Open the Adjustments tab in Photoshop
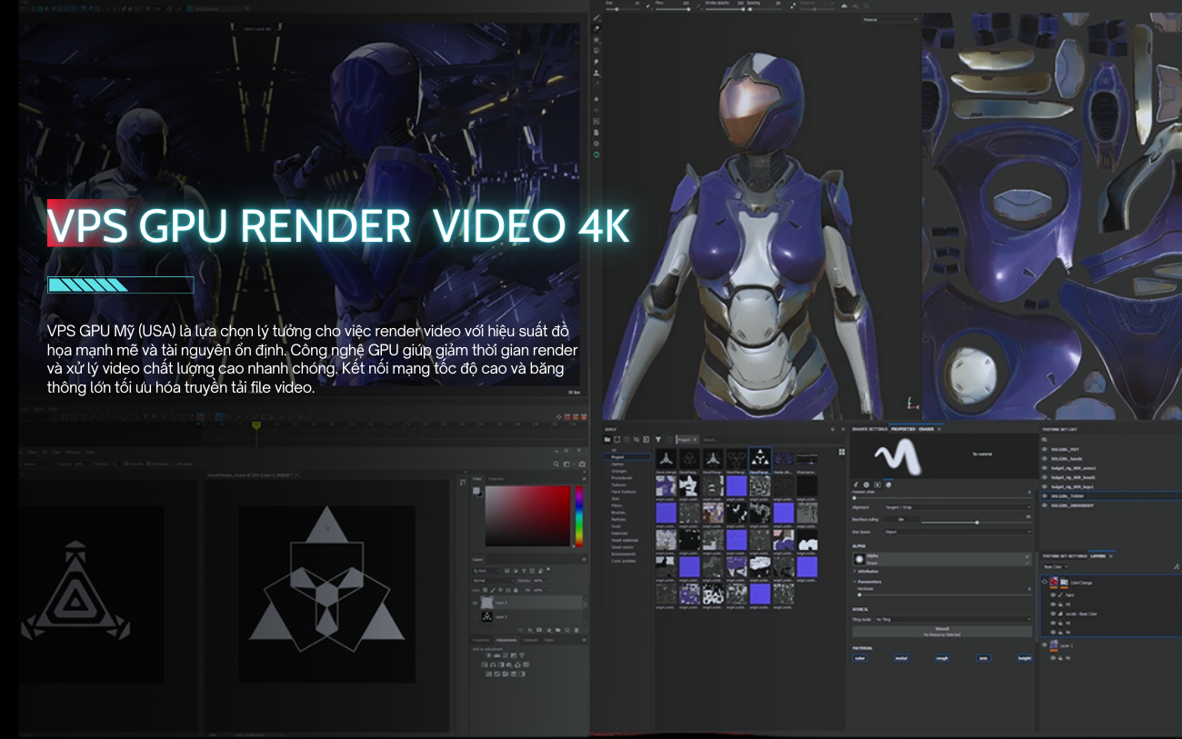Viewport: 1182px width, 739px height. tap(506, 640)
